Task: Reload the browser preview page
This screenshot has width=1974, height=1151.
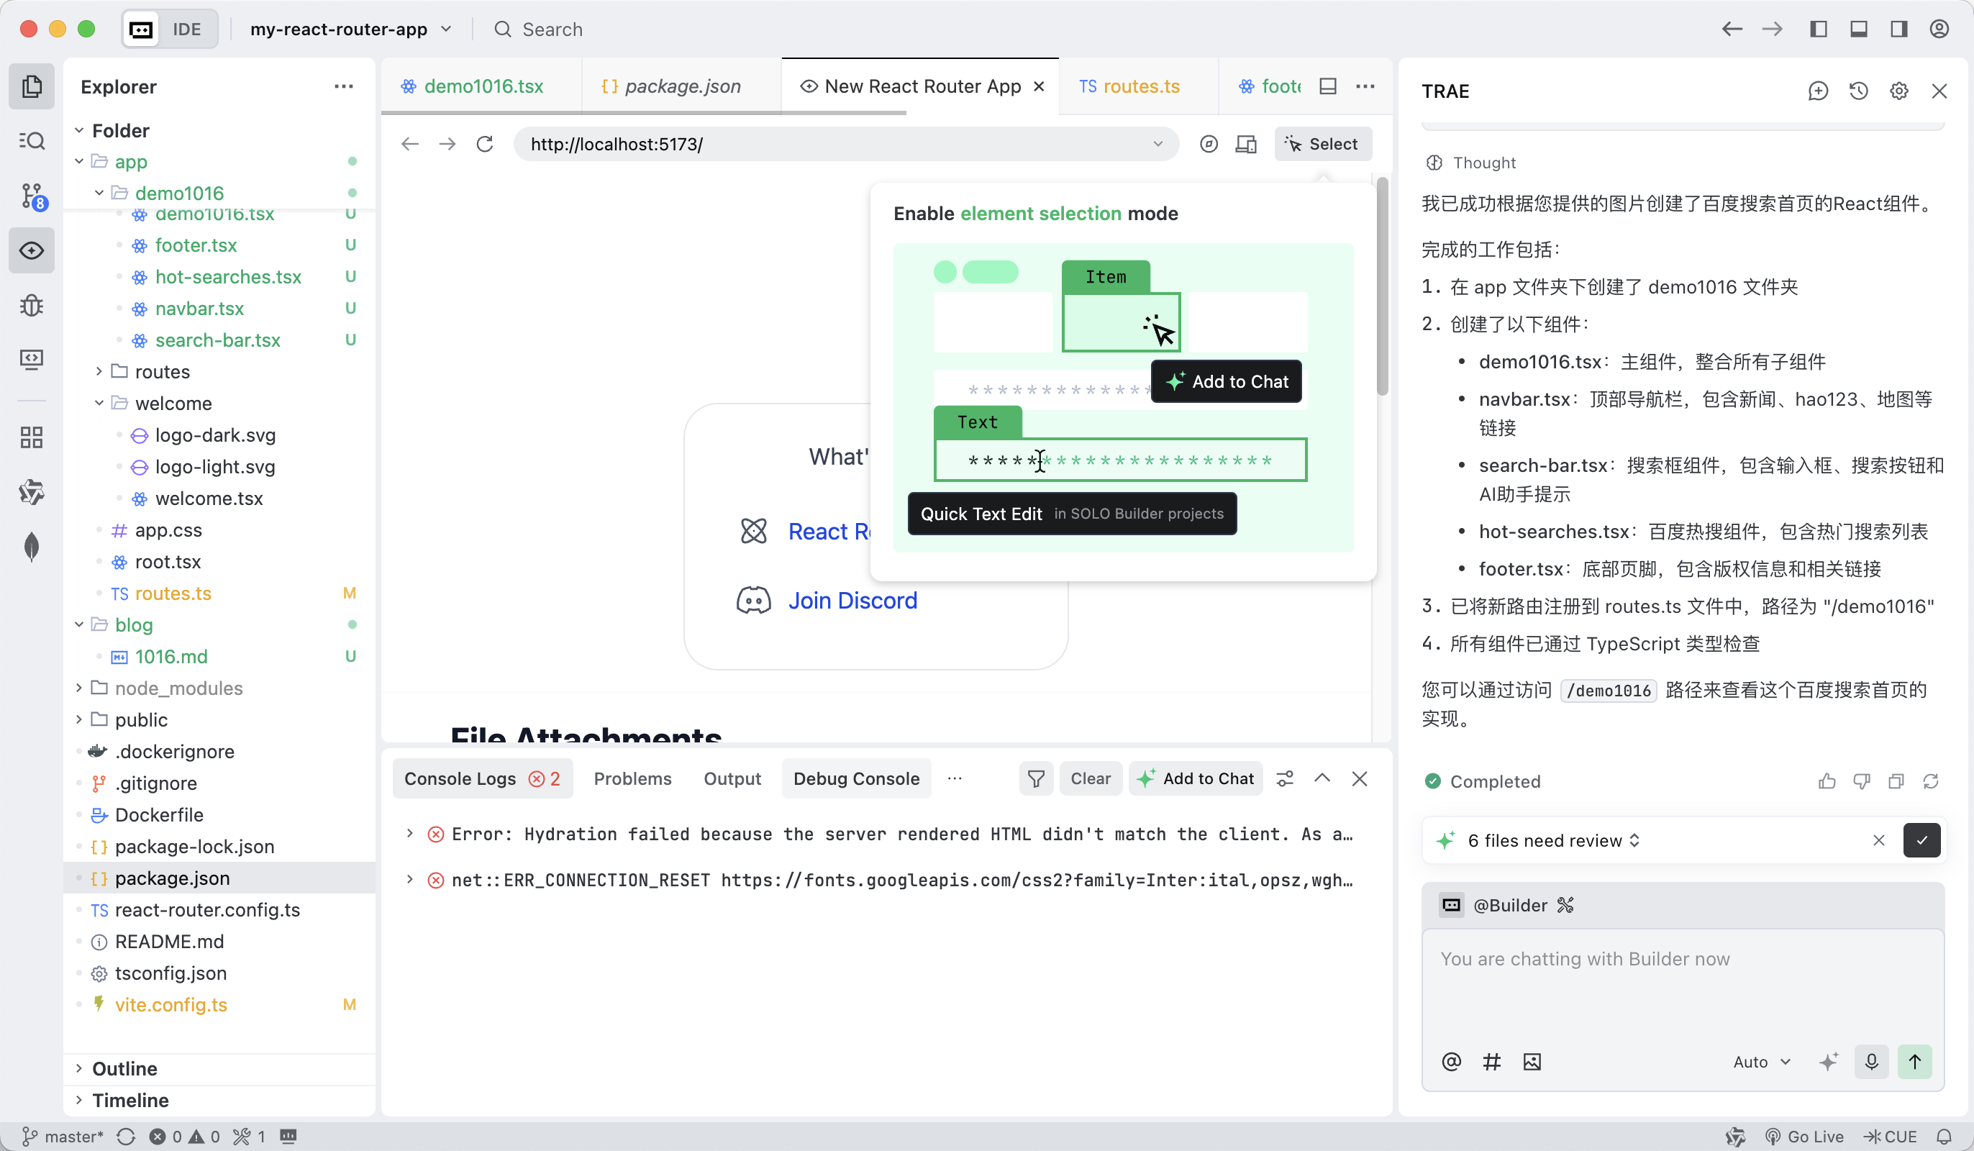Action: (x=485, y=144)
